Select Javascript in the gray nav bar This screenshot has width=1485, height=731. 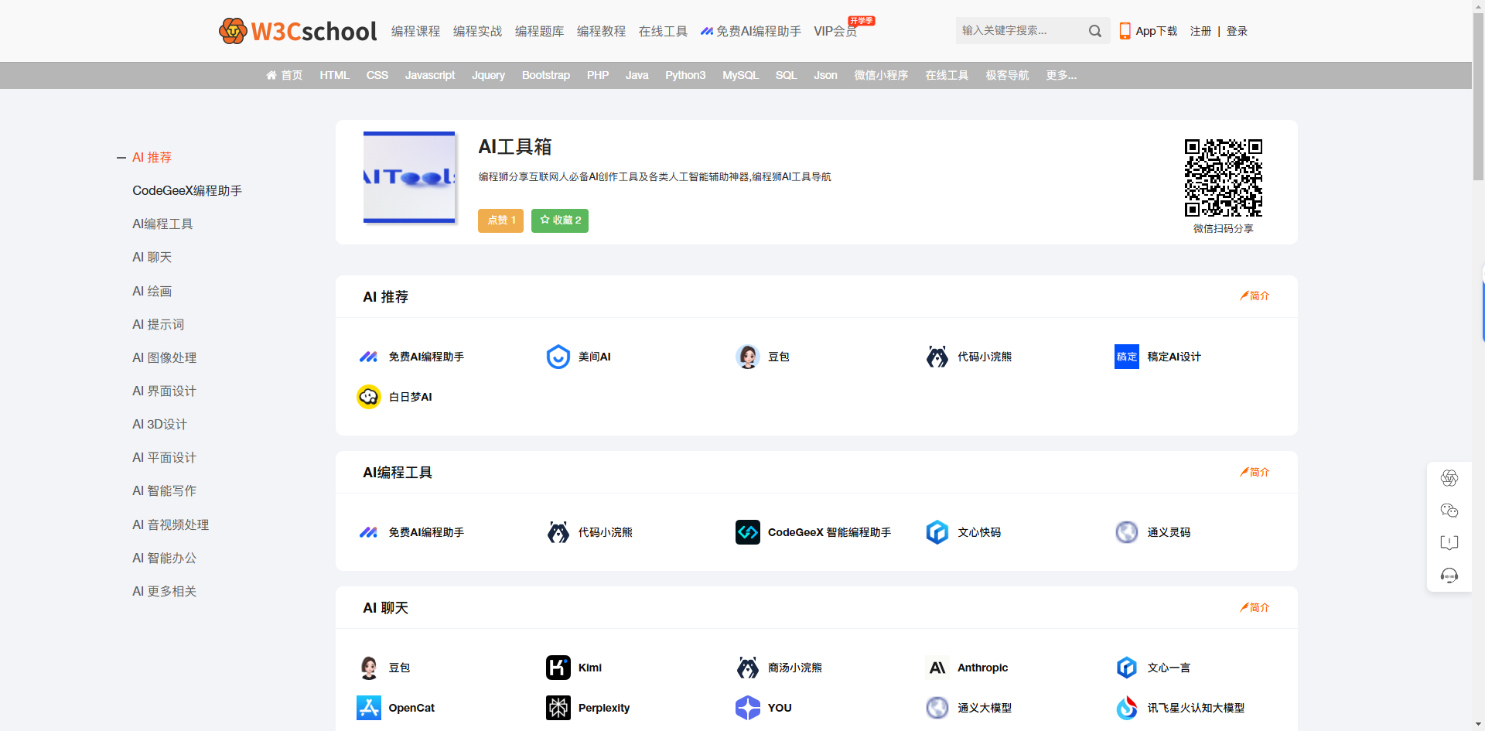pos(430,75)
